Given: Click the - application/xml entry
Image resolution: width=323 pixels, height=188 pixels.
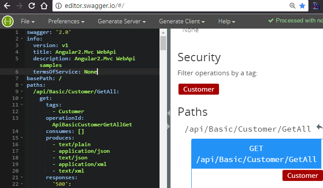Looking at the screenshot, I should (79, 164).
